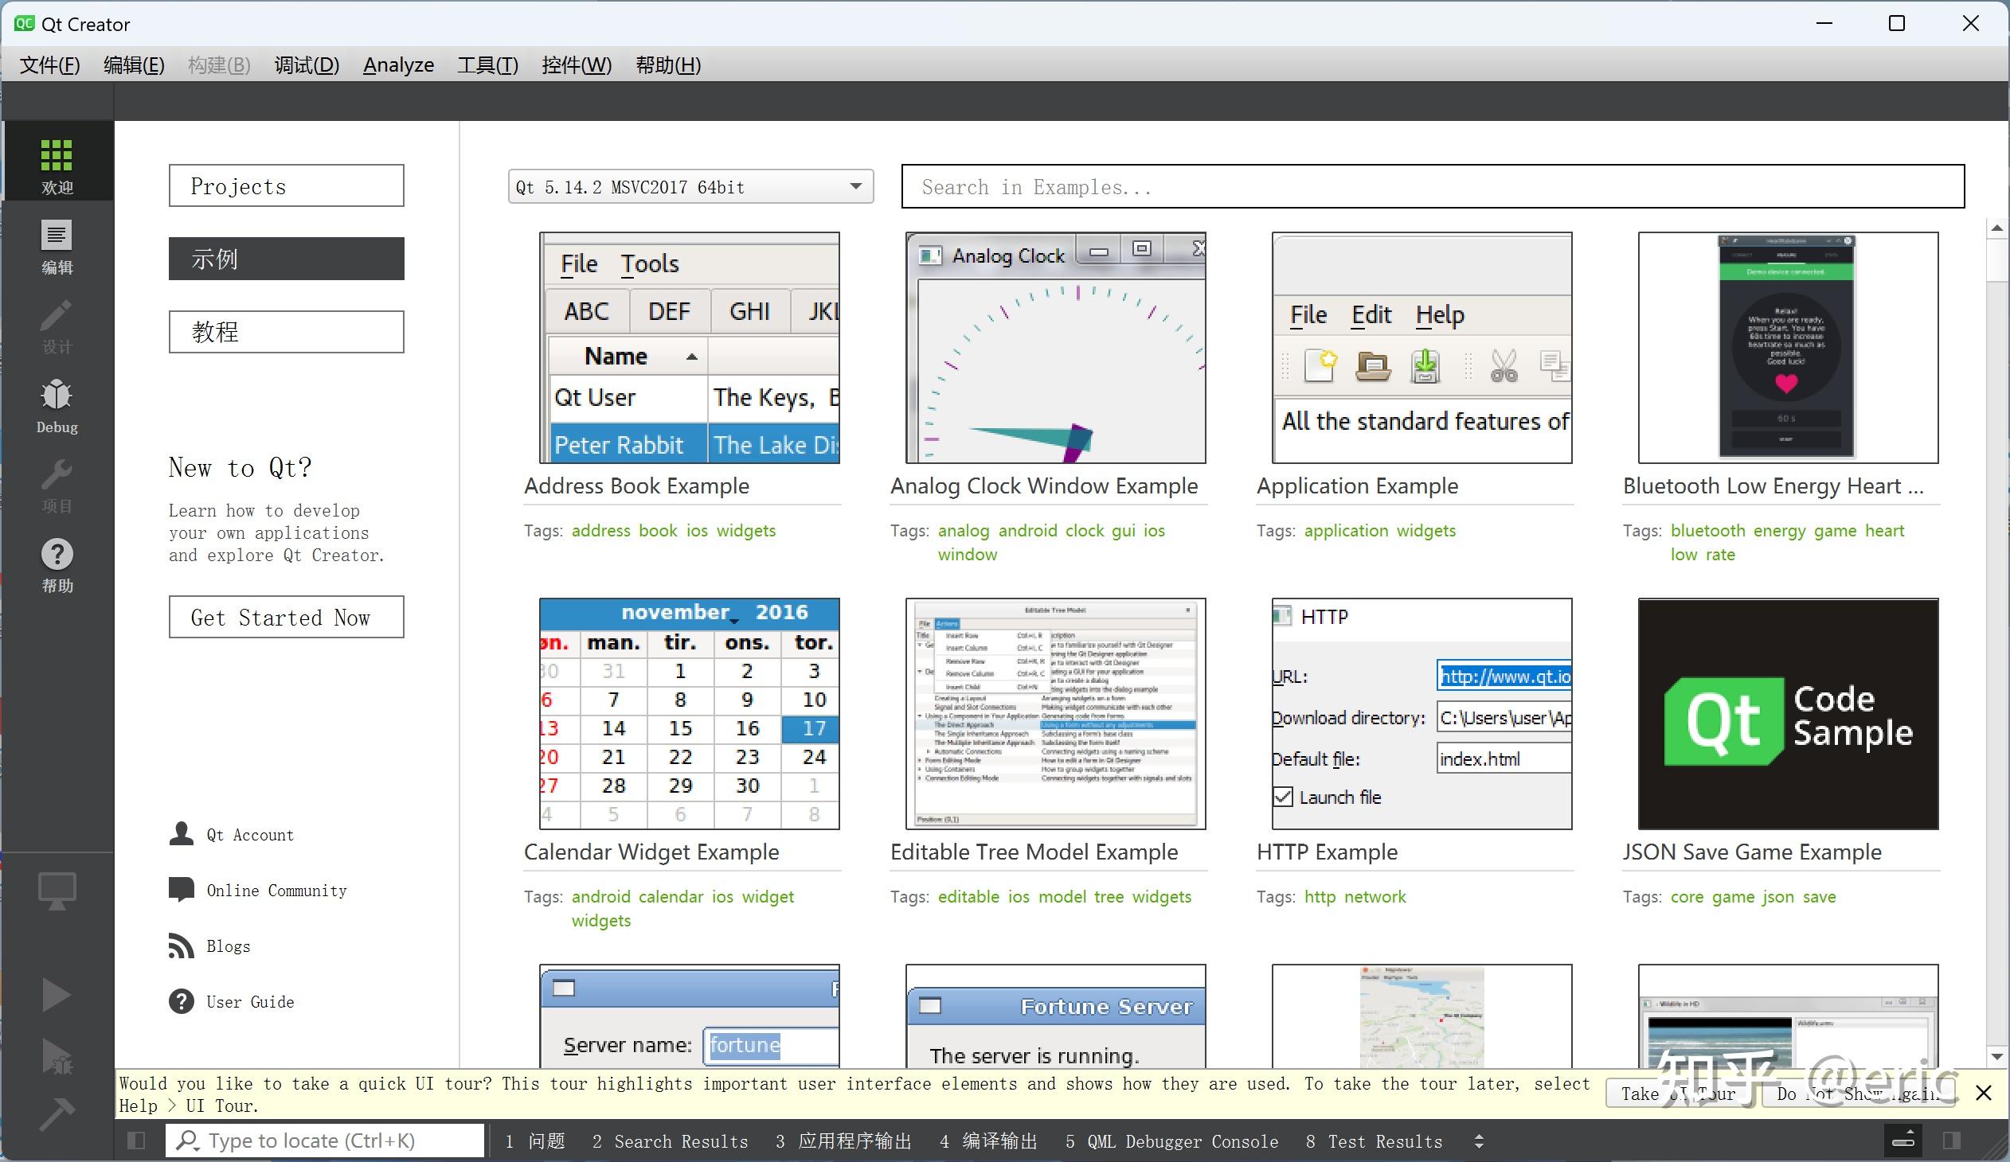Open the Online Community link
This screenshot has height=1162, width=2010.
click(x=276, y=891)
